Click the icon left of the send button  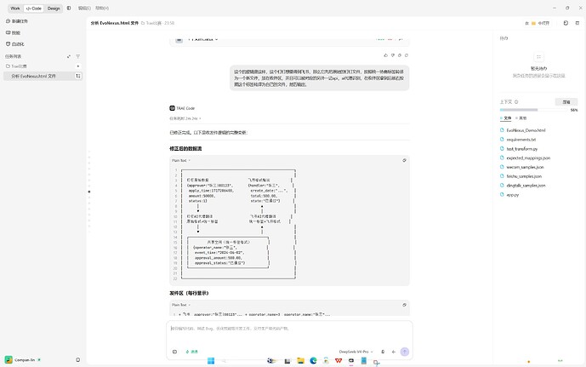394,352
